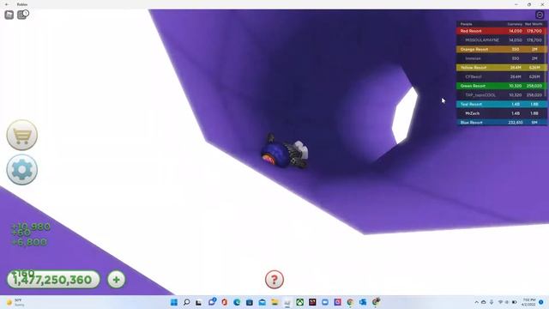Click the Net Worth column header in leaderboard

[x=534, y=24]
